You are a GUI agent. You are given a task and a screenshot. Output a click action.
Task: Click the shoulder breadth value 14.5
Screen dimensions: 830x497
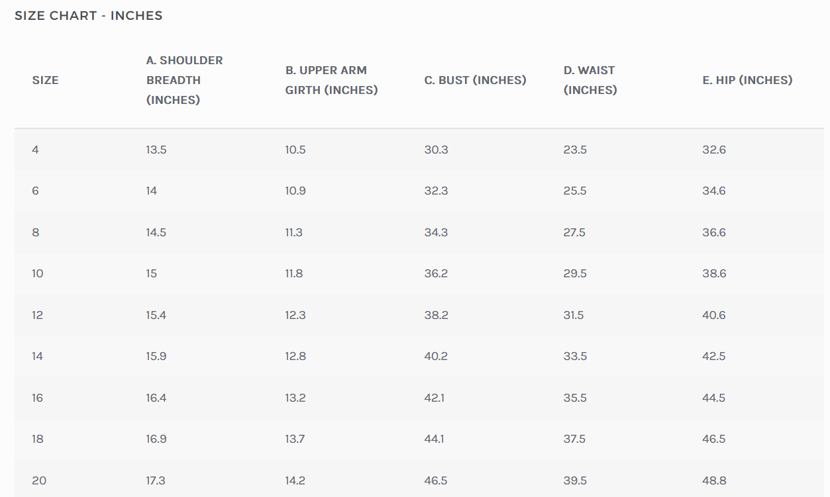[156, 232]
